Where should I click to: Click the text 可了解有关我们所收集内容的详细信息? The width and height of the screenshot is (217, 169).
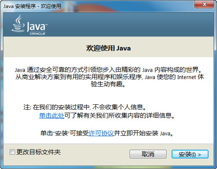point(119,116)
